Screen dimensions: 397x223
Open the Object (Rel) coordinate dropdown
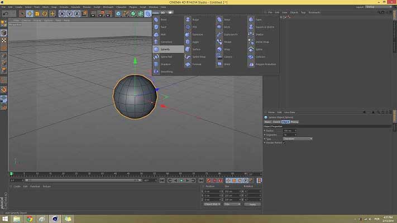212,205
